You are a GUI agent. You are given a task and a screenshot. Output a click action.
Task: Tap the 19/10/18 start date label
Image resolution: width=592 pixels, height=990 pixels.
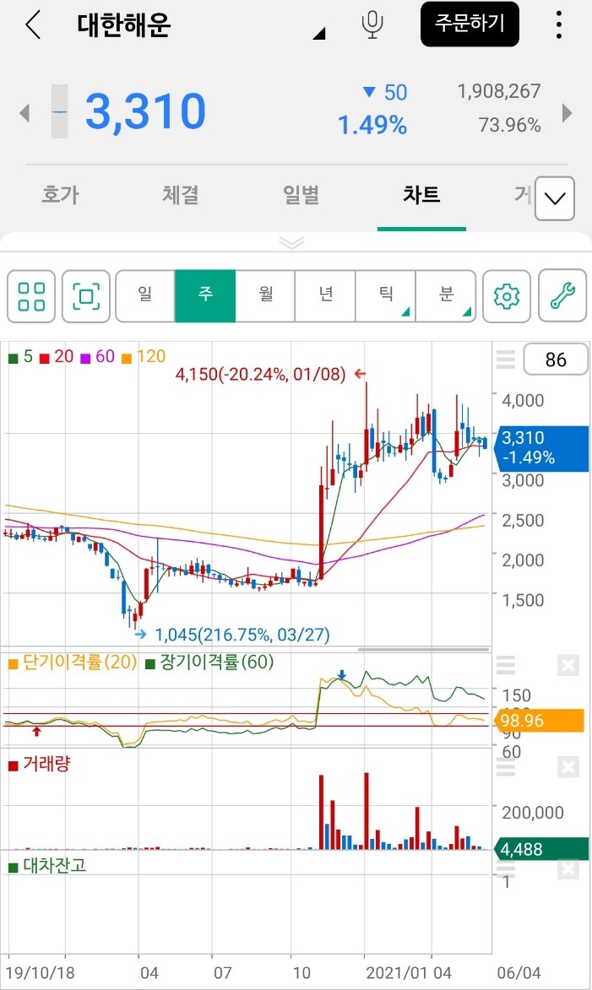pyautogui.click(x=40, y=972)
